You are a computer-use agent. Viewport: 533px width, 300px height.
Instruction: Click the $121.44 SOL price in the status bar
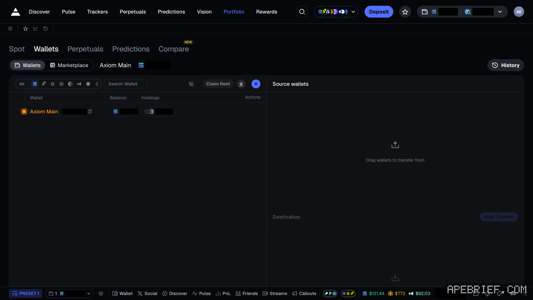373,293
